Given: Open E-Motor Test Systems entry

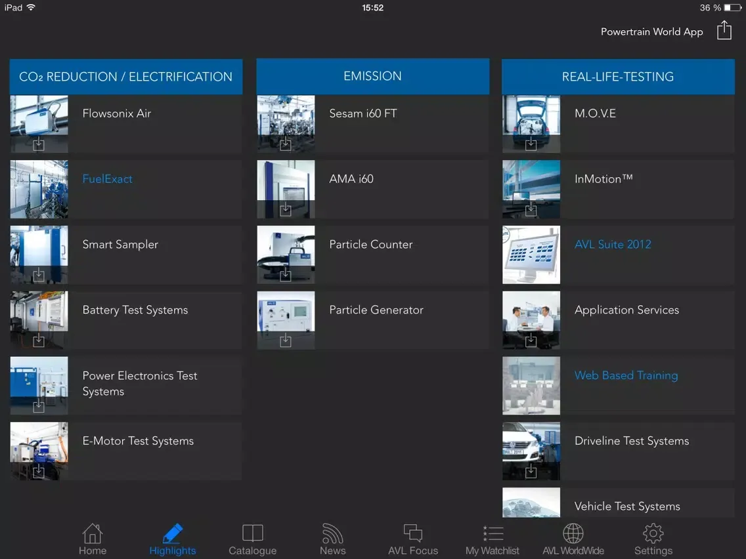Looking at the screenshot, I should pos(126,451).
